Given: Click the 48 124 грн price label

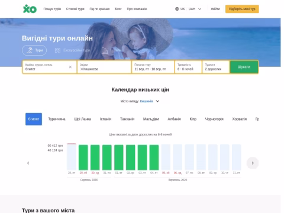Looking at the screenshot, I should pyautogui.click(x=55, y=150).
